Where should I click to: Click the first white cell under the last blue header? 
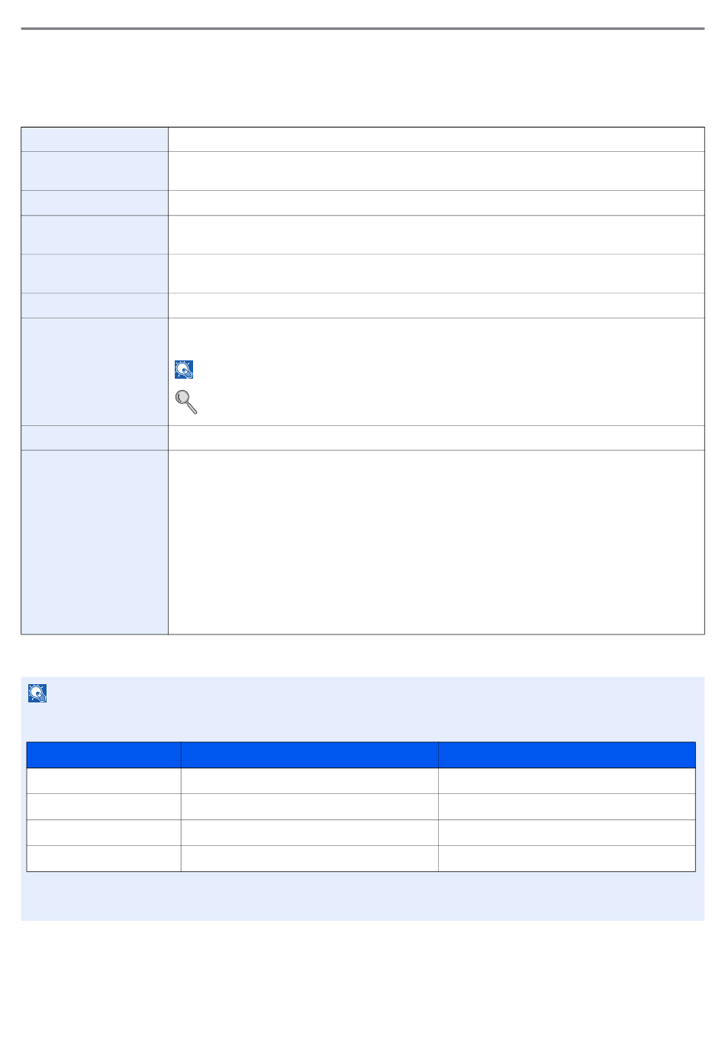(567, 780)
